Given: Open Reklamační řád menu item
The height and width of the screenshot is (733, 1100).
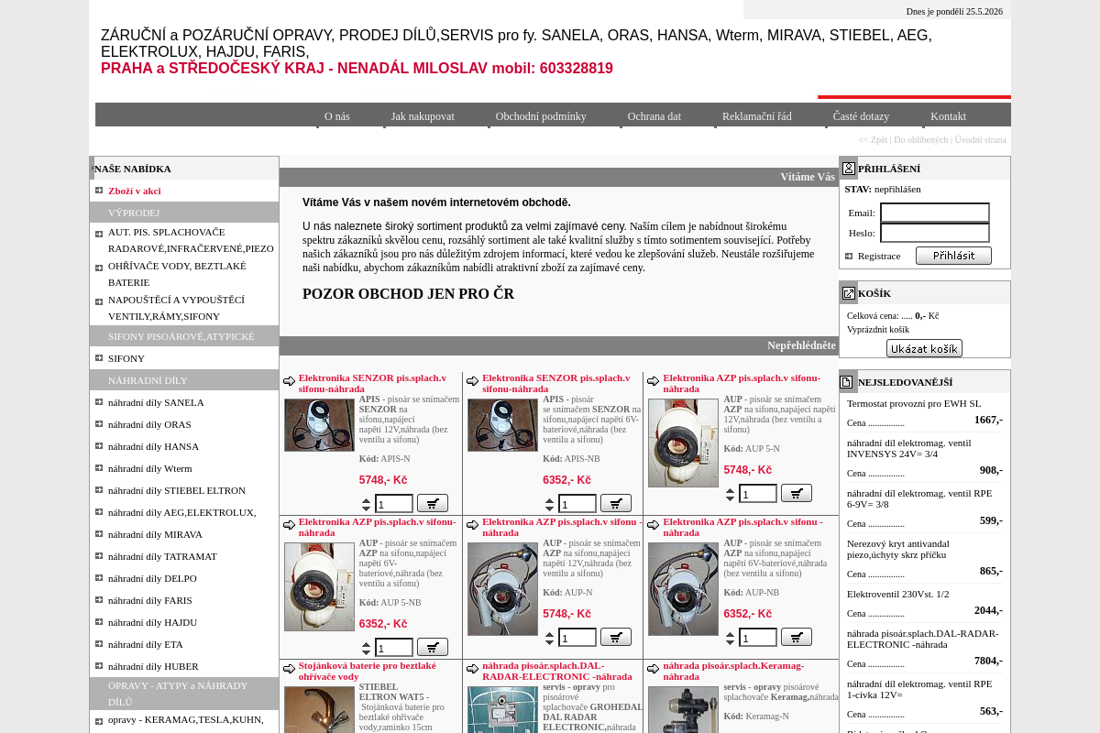Looking at the screenshot, I should click(757, 116).
